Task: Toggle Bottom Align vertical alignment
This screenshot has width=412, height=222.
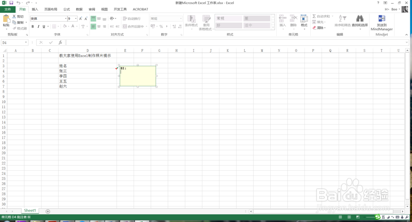Action: pyautogui.click(x=104, y=18)
